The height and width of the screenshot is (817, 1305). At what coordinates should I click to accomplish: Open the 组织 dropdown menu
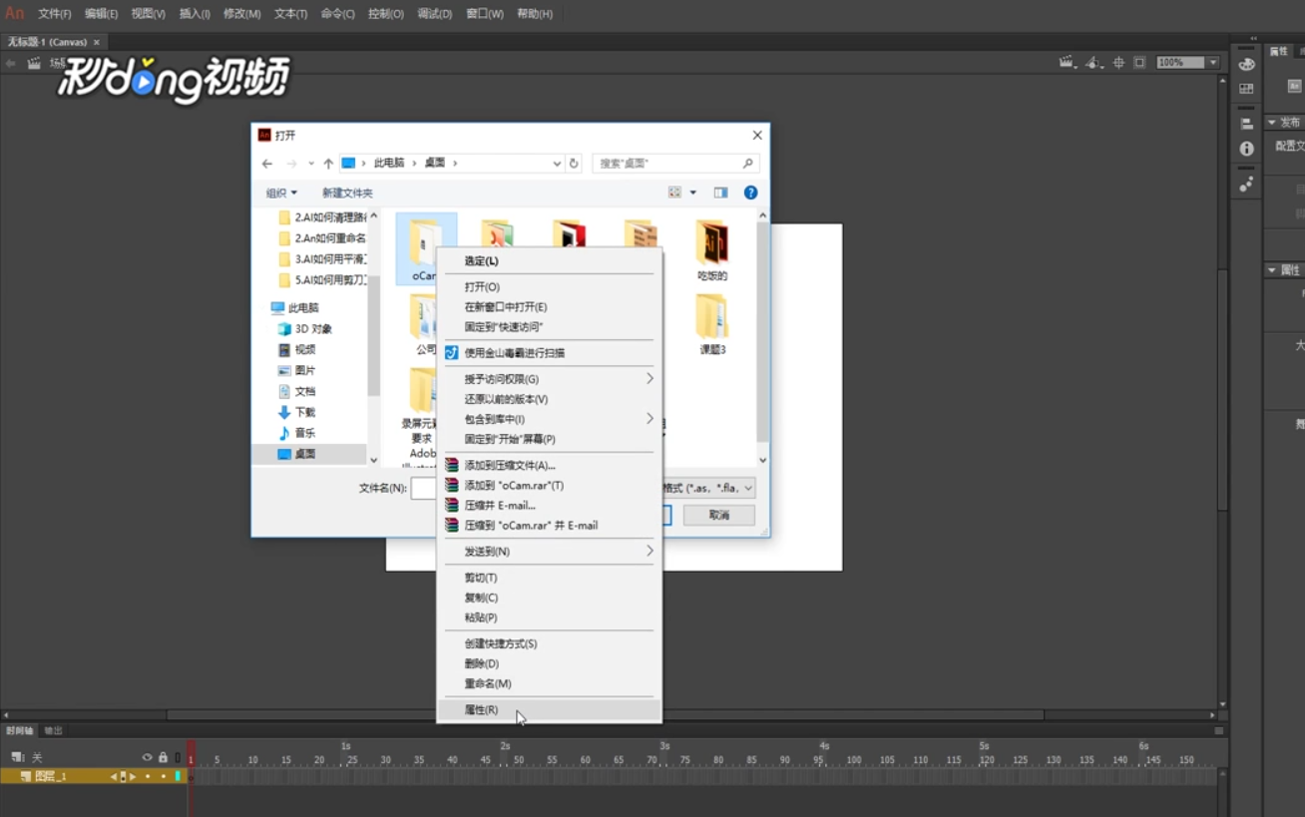281,193
